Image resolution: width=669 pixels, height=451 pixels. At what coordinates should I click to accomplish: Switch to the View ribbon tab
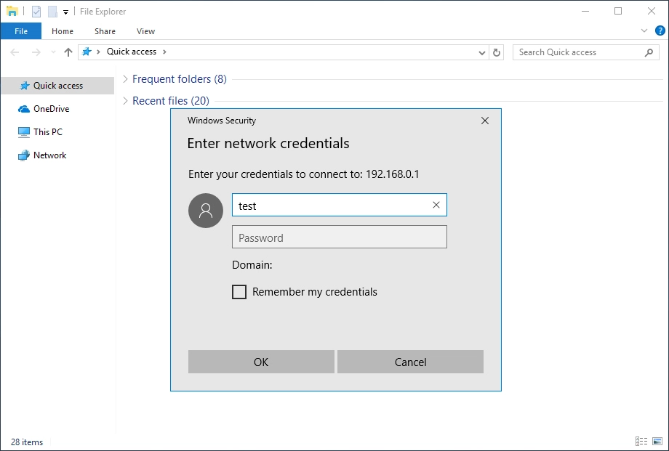click(145, 31)
